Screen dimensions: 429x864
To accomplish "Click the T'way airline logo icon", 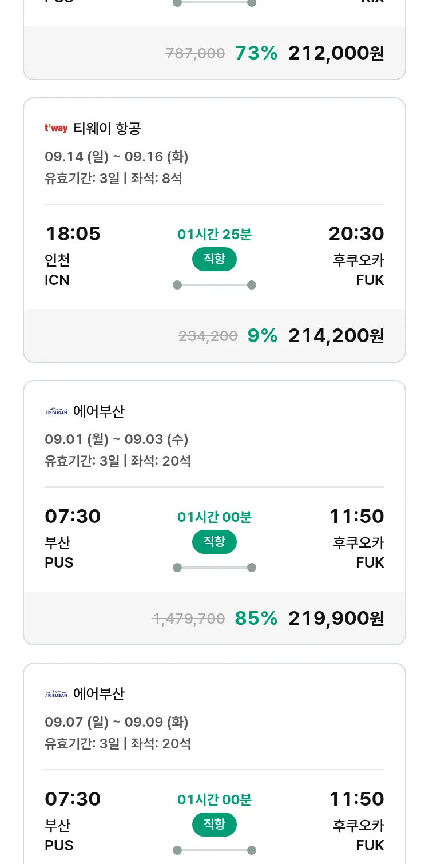I will click(56, 128).
